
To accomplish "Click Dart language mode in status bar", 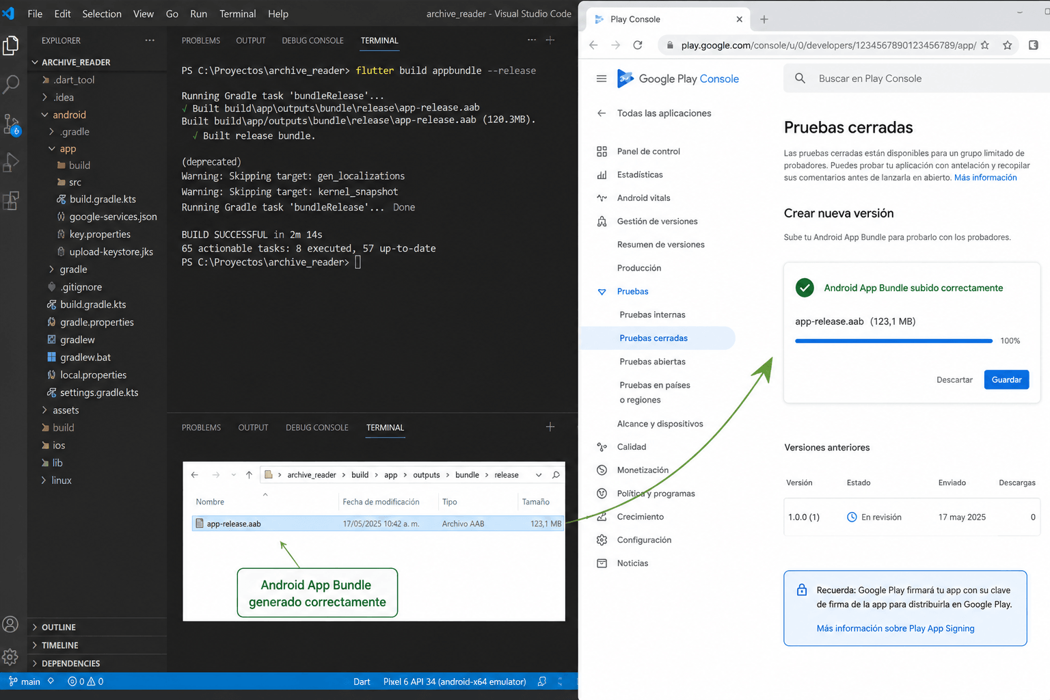I will pos(362,682).
